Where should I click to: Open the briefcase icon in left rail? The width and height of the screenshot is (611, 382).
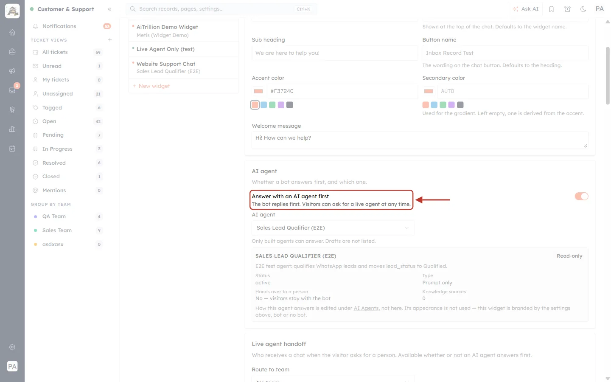[x=12, y=52]
